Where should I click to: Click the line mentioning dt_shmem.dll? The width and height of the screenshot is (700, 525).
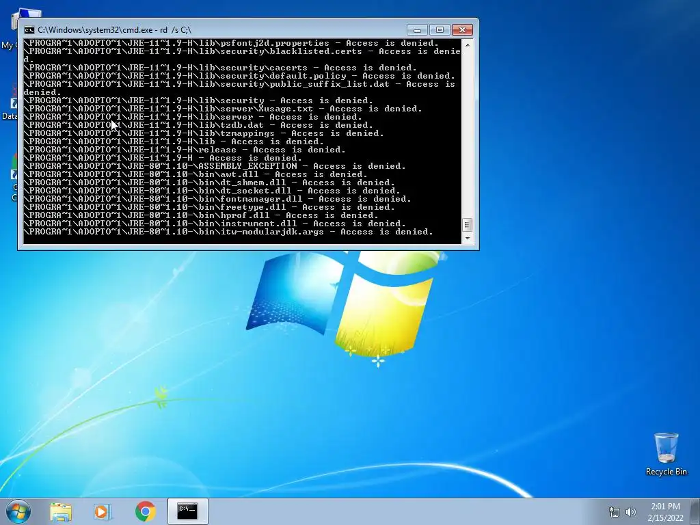(209, 183)
